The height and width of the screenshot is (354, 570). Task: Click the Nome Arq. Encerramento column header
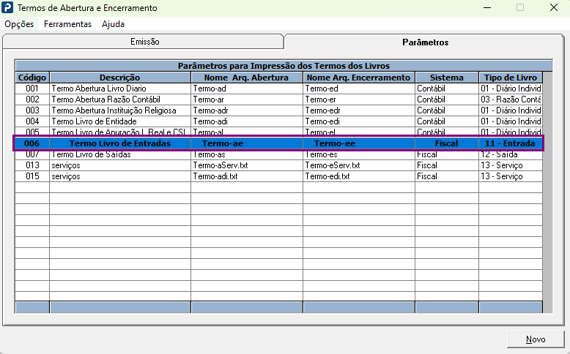[x=358, y=78]
